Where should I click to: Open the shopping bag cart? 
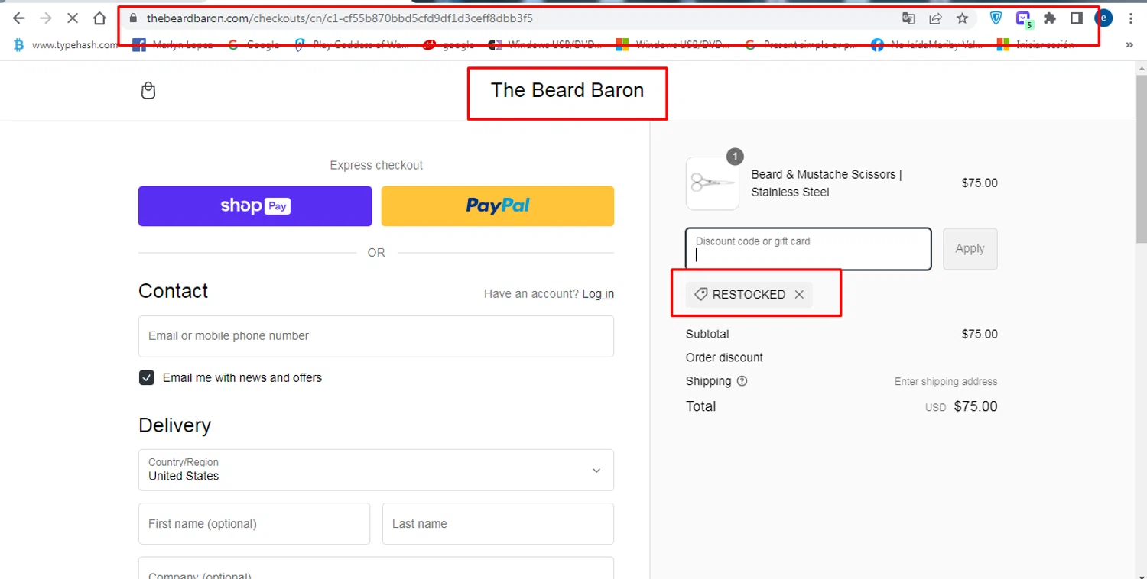(148, 91)
